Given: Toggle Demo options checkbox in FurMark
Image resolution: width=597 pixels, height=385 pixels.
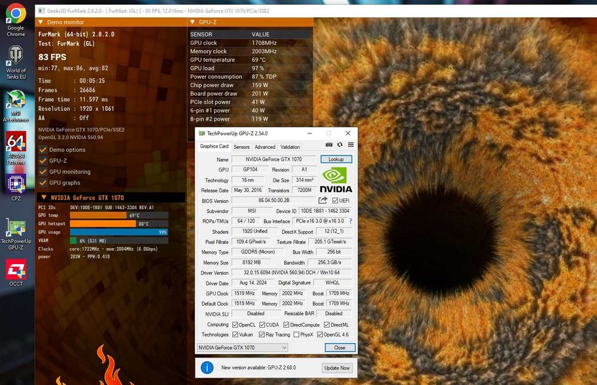Looking at the screenshot, I should coord(43,150).
